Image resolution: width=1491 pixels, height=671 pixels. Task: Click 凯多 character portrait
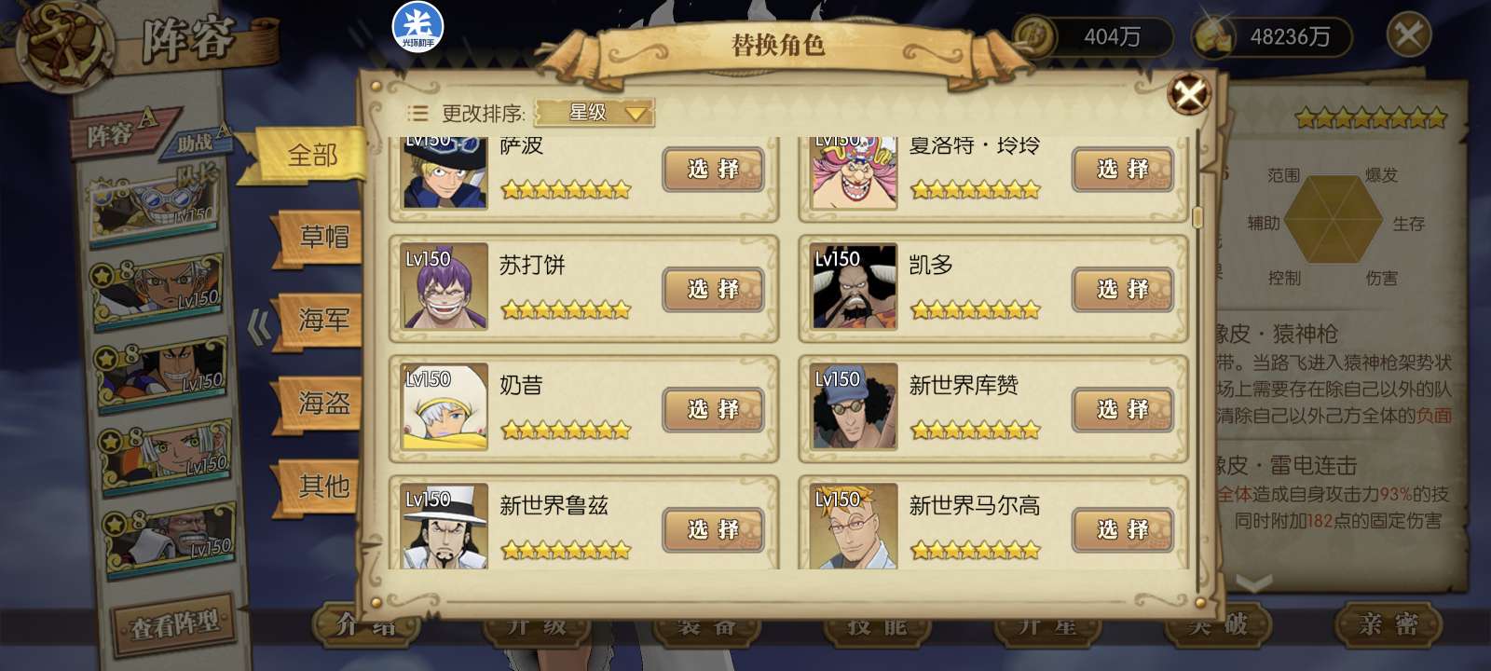[853, 286]
